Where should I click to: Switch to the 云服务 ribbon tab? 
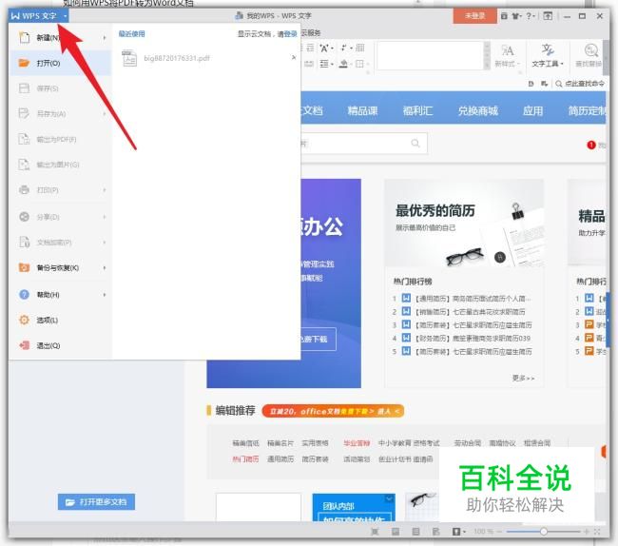[311, 32]
